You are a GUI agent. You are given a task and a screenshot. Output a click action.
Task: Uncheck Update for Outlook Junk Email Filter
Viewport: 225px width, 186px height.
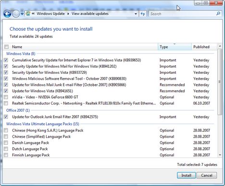click(6, 117)
